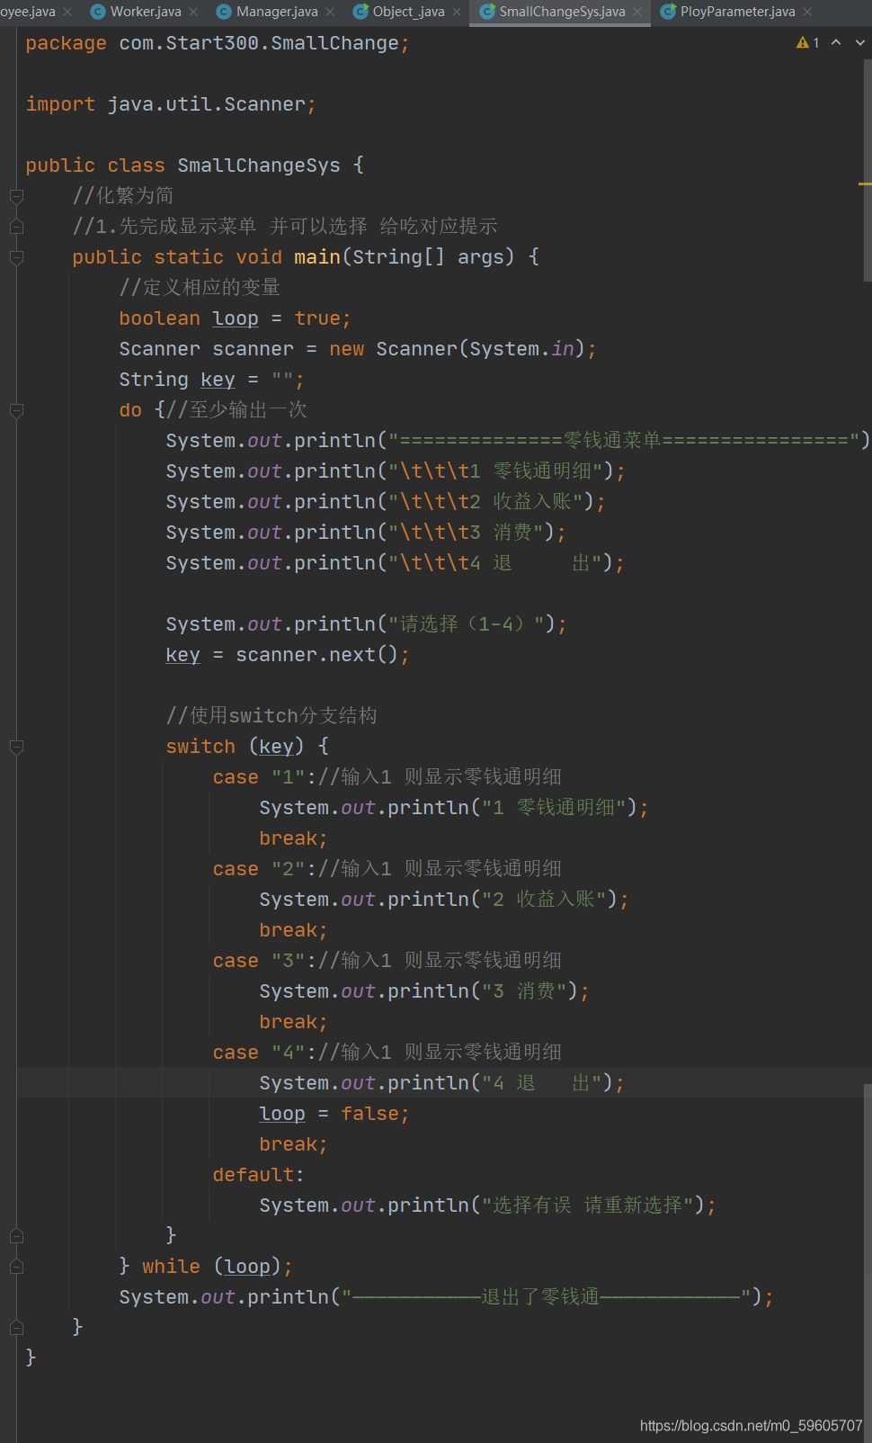872x1443 pixels.
Task: Click the case "2" line
Action: [387, 869]
